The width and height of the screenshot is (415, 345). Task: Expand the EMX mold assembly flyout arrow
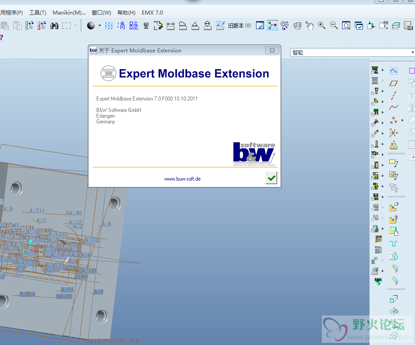382,70
